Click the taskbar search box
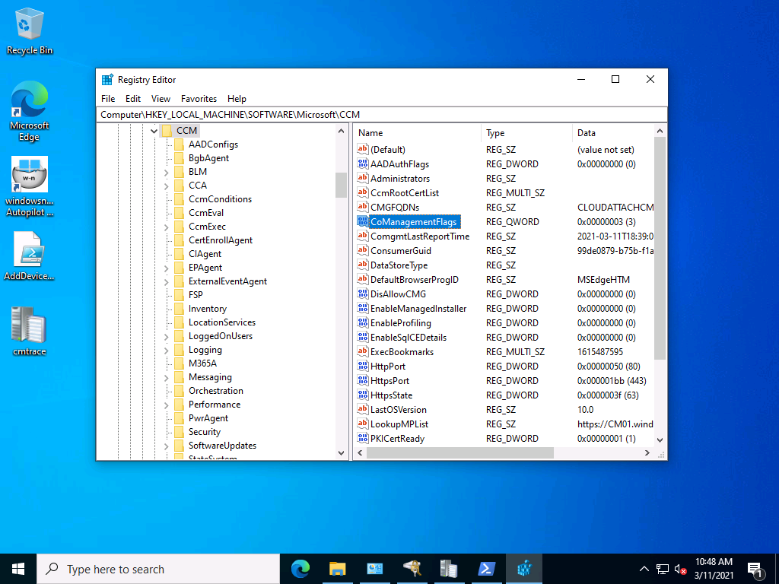779x584 pixels. coord(158,569)
